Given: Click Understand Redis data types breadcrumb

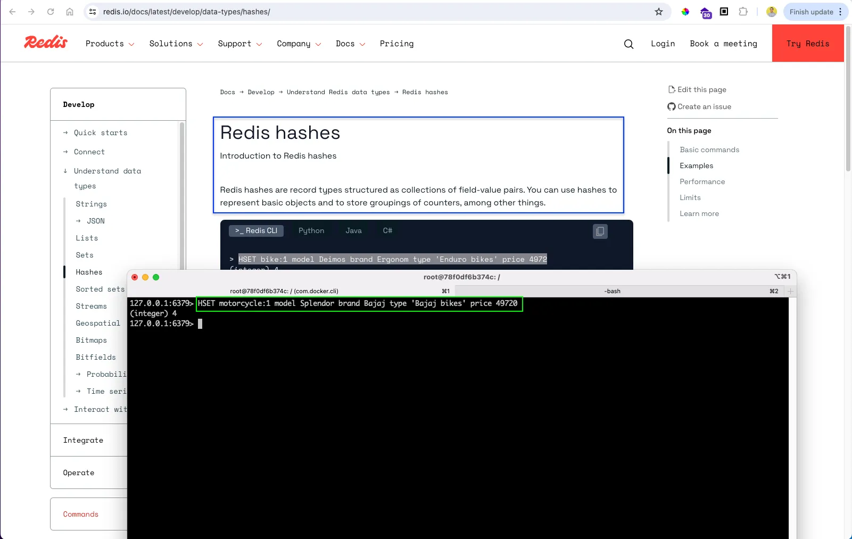Looking at the screenshot, I should [338, 92].
